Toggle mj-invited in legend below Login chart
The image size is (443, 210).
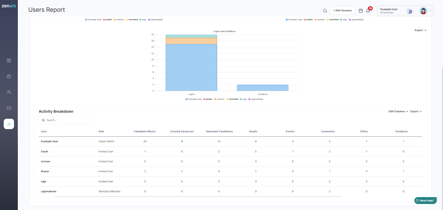coord(232,99)
